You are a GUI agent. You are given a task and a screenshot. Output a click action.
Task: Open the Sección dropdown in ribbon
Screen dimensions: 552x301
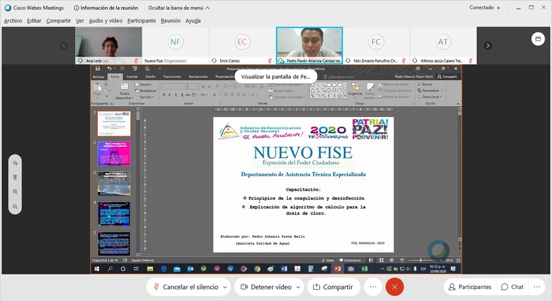(x=144, y=97)
